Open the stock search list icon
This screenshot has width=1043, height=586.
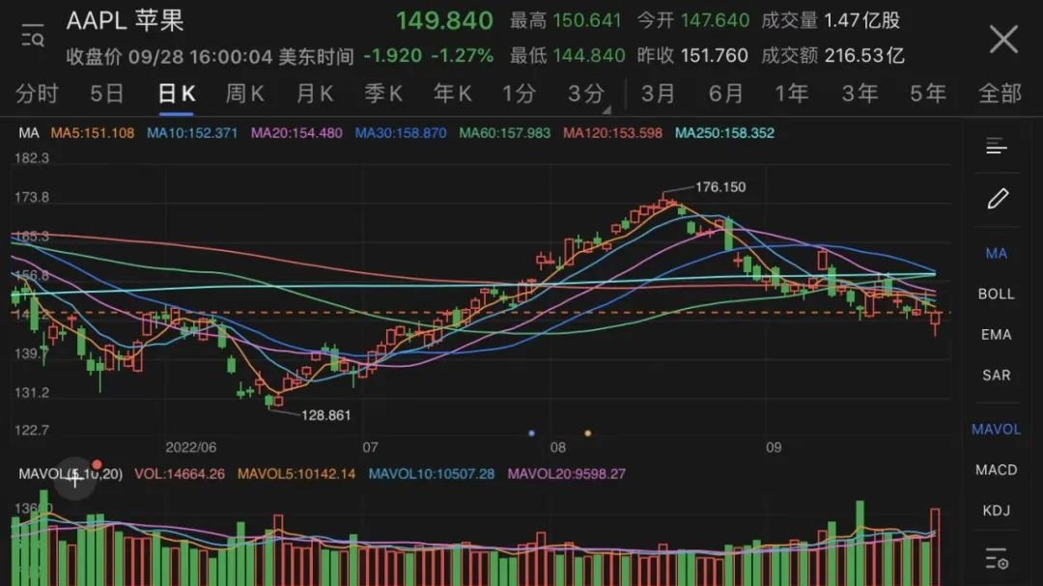coord(32,36)
